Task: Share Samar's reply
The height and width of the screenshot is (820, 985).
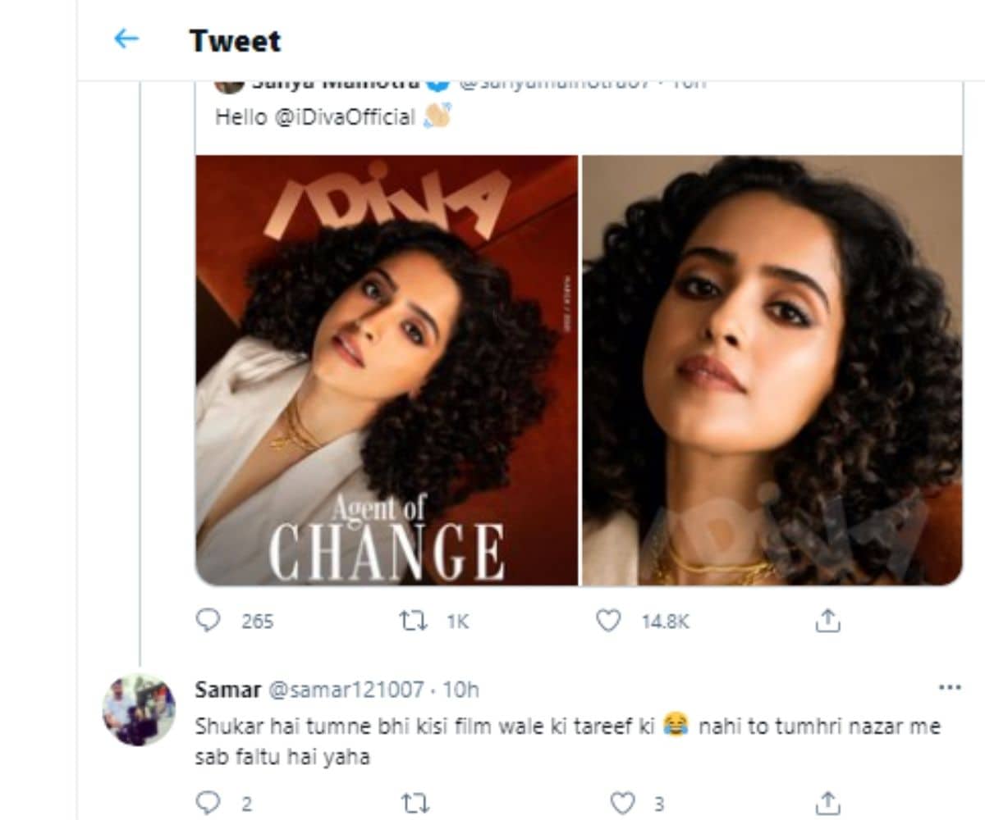Action: pos(827,802)
